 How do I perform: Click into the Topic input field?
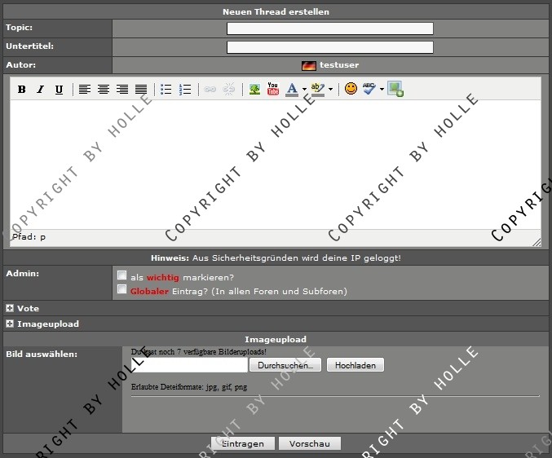[x=329, y=29]
